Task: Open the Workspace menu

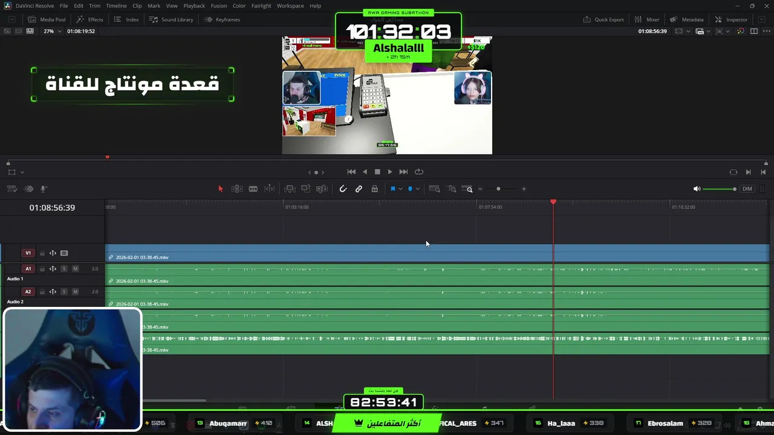Action: [x=290, y=5]
